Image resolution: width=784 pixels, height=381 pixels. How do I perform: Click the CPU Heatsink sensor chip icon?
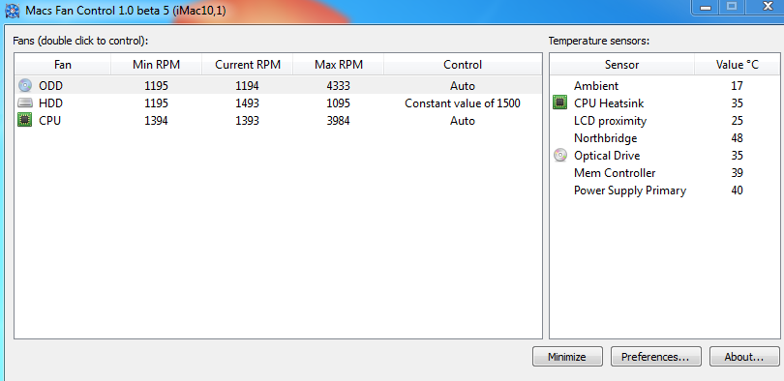coord(560,103)
